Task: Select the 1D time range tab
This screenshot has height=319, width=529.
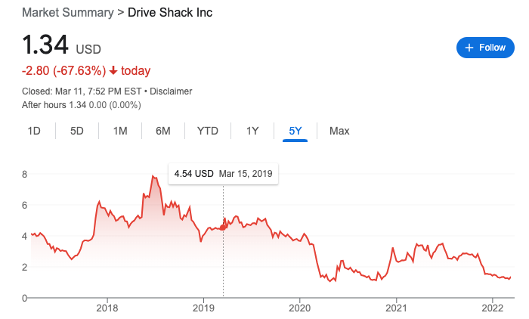Action: [x=34, y=131]
